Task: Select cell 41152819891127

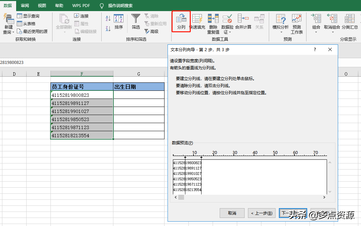Action: click(82, 103)
